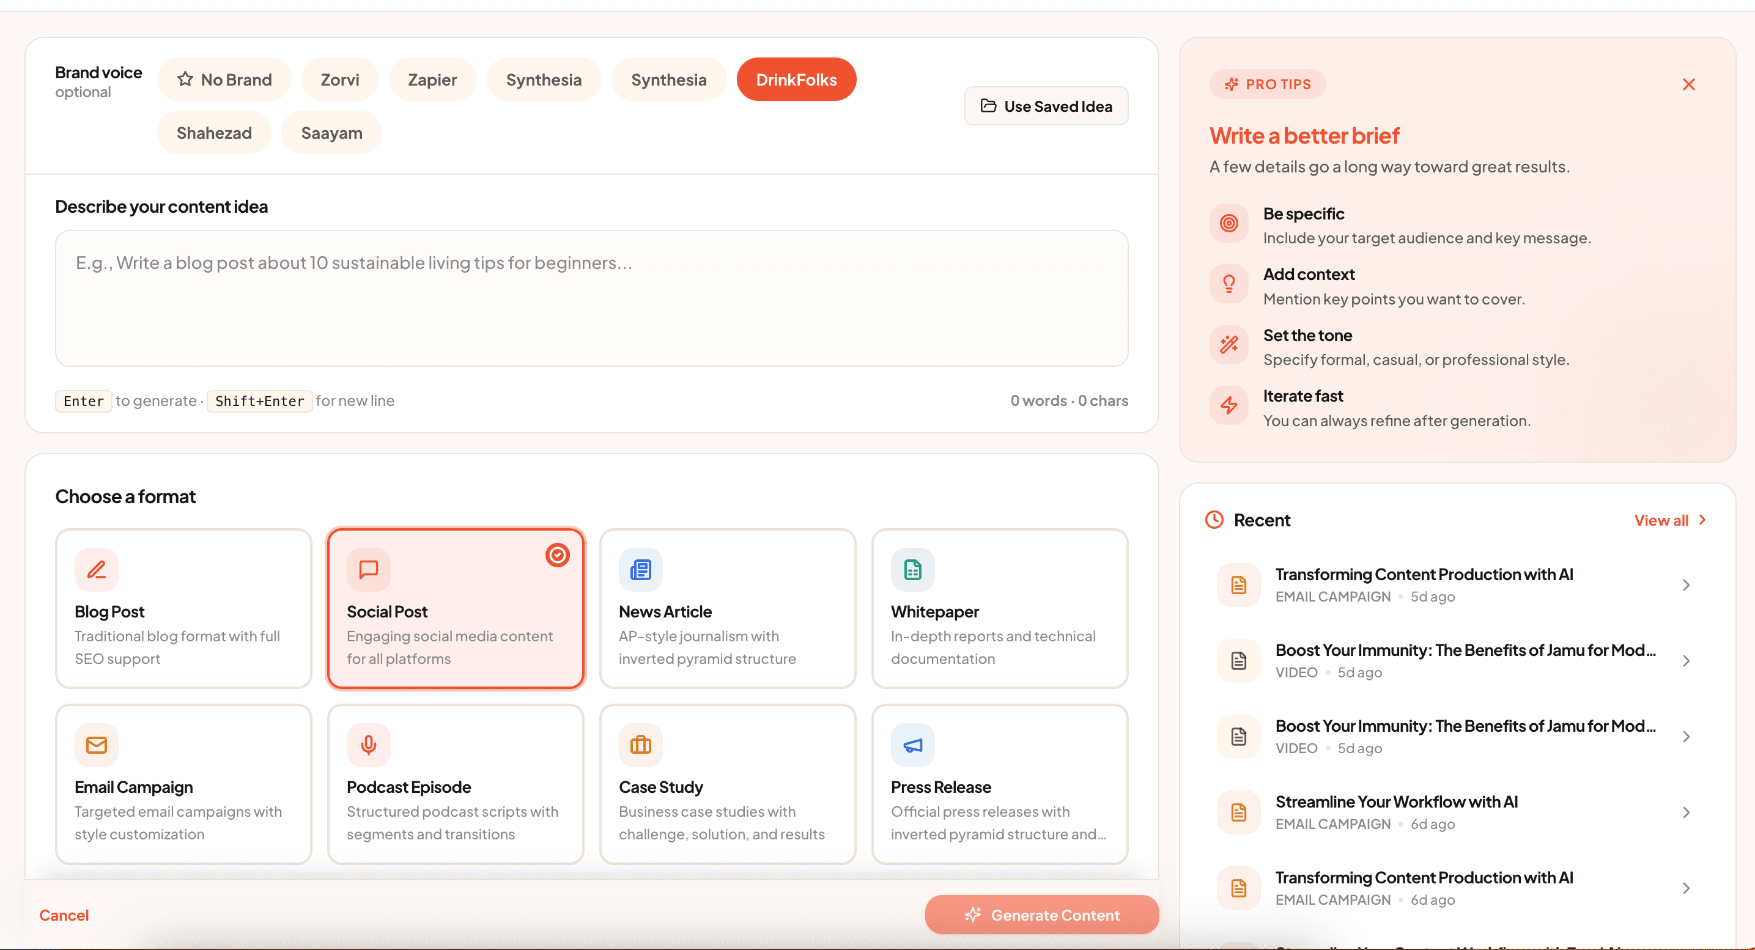Click the PRO TIPS sparkle badge
Viewport: 1755px width, 950px height.
click(x=1267, y=84)
